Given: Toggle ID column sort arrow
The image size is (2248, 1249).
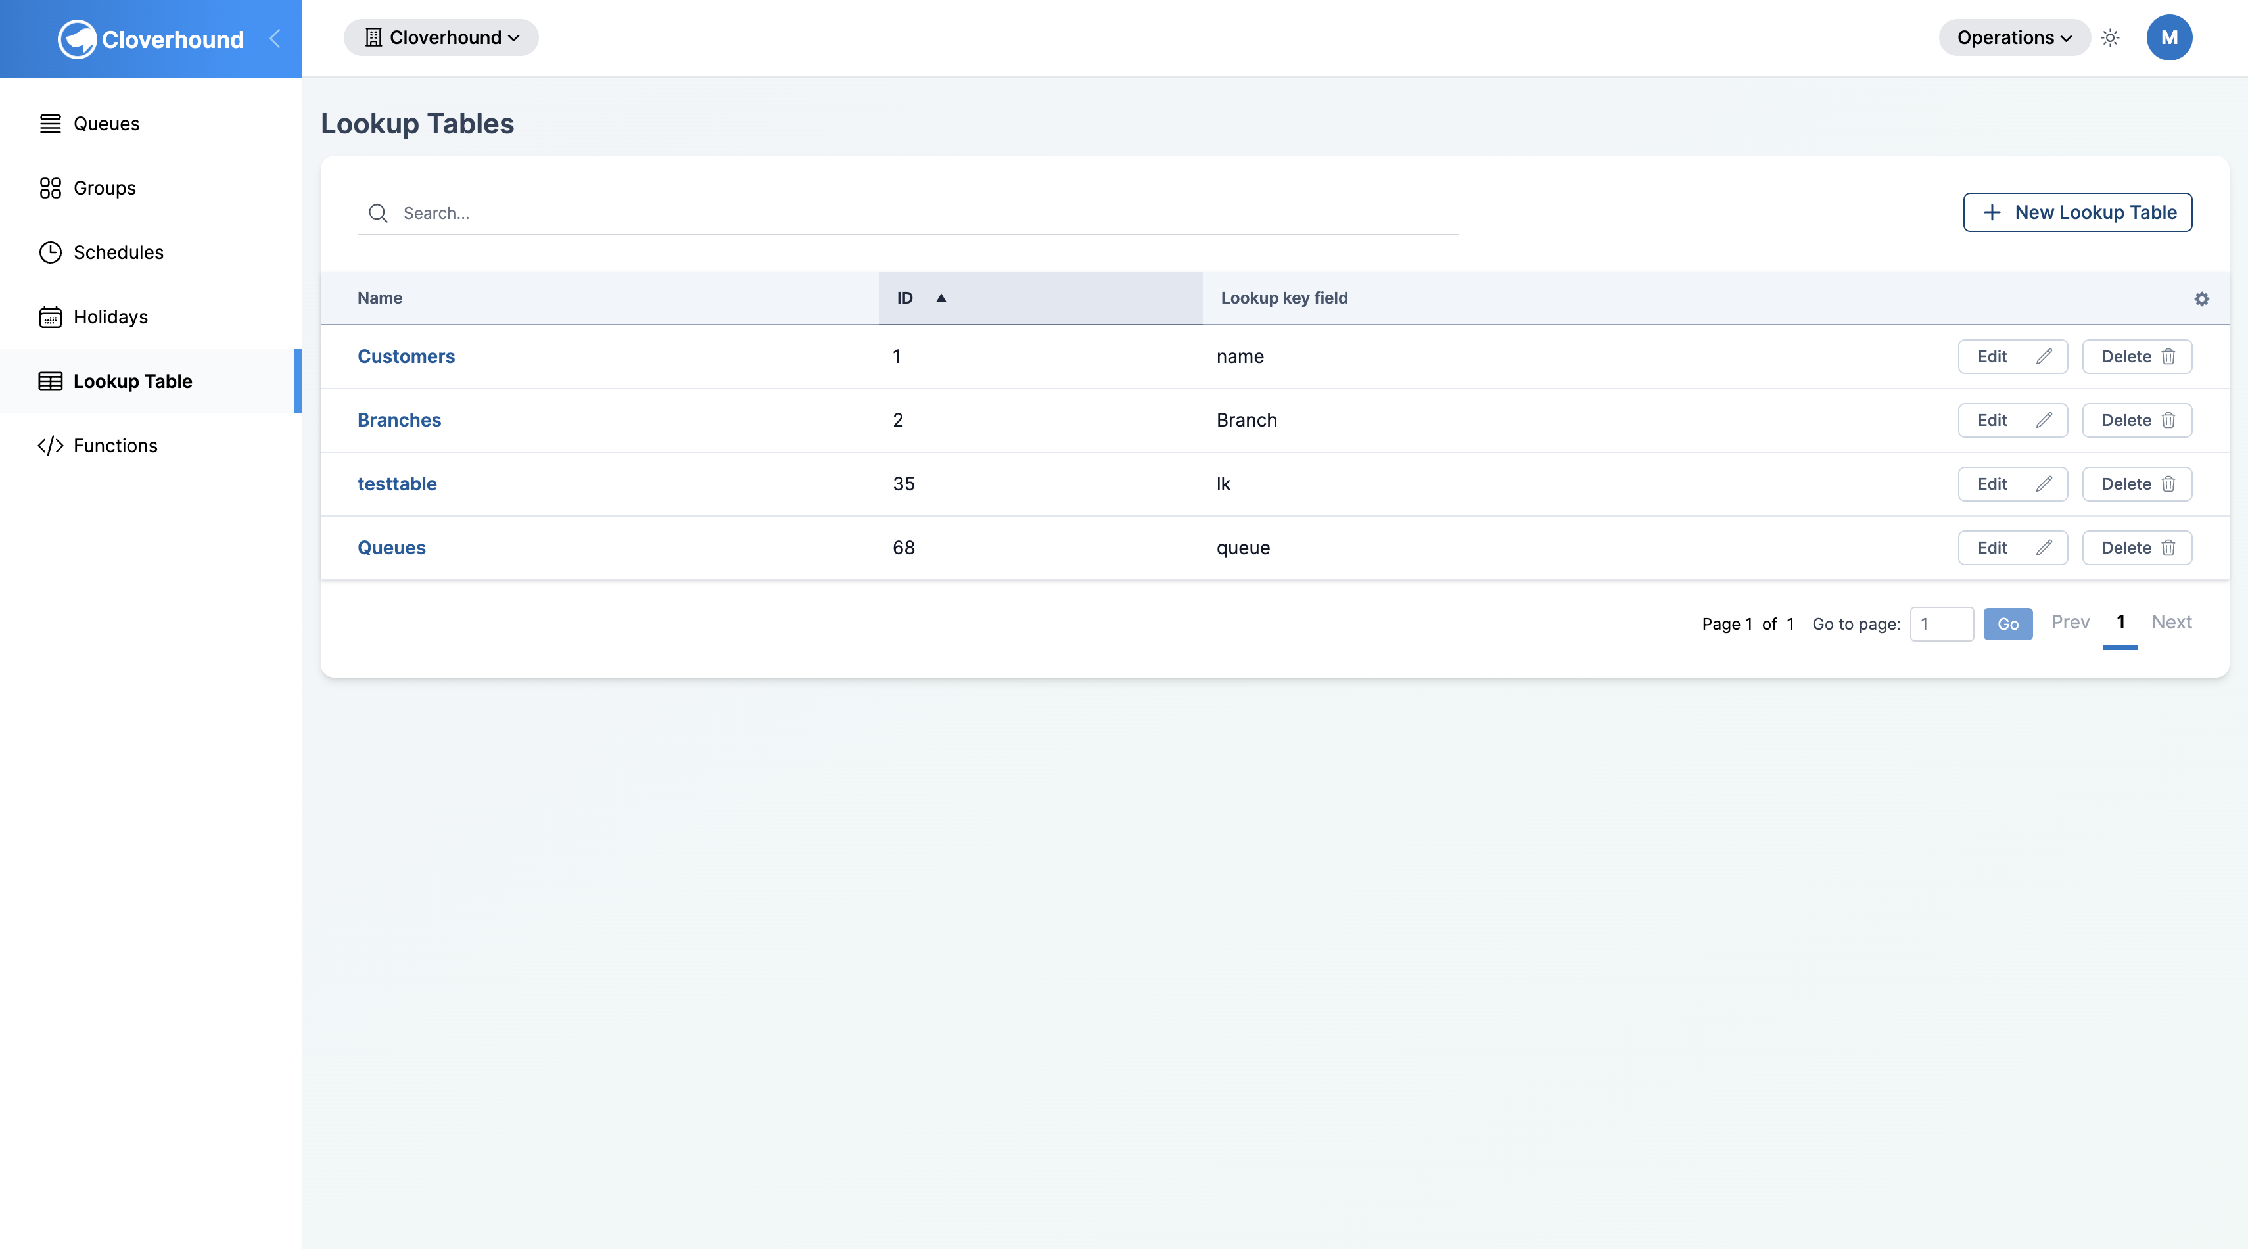Looking at the screenshot, I should point(941,298).
